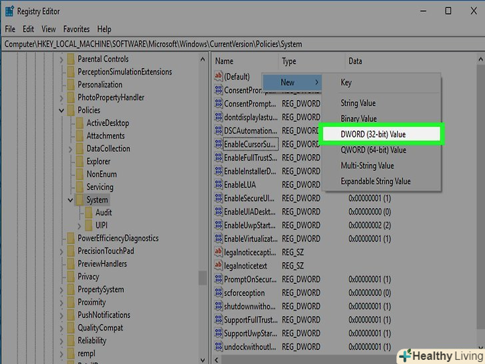485x364 pixels.
Task: Select the (Default) string value icon
Action: pyautogui.click(x=219, y=76)
